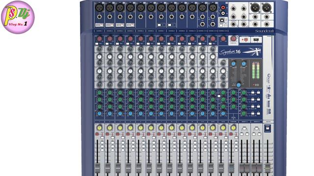314x176 pixels.
Task: Click the channel 5 red gain knob
Action: (141, 39)
